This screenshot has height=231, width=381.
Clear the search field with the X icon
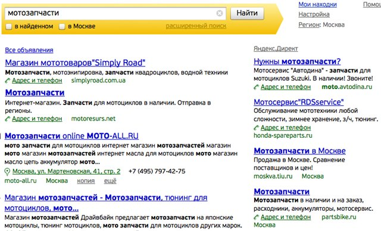coord(220,13)
